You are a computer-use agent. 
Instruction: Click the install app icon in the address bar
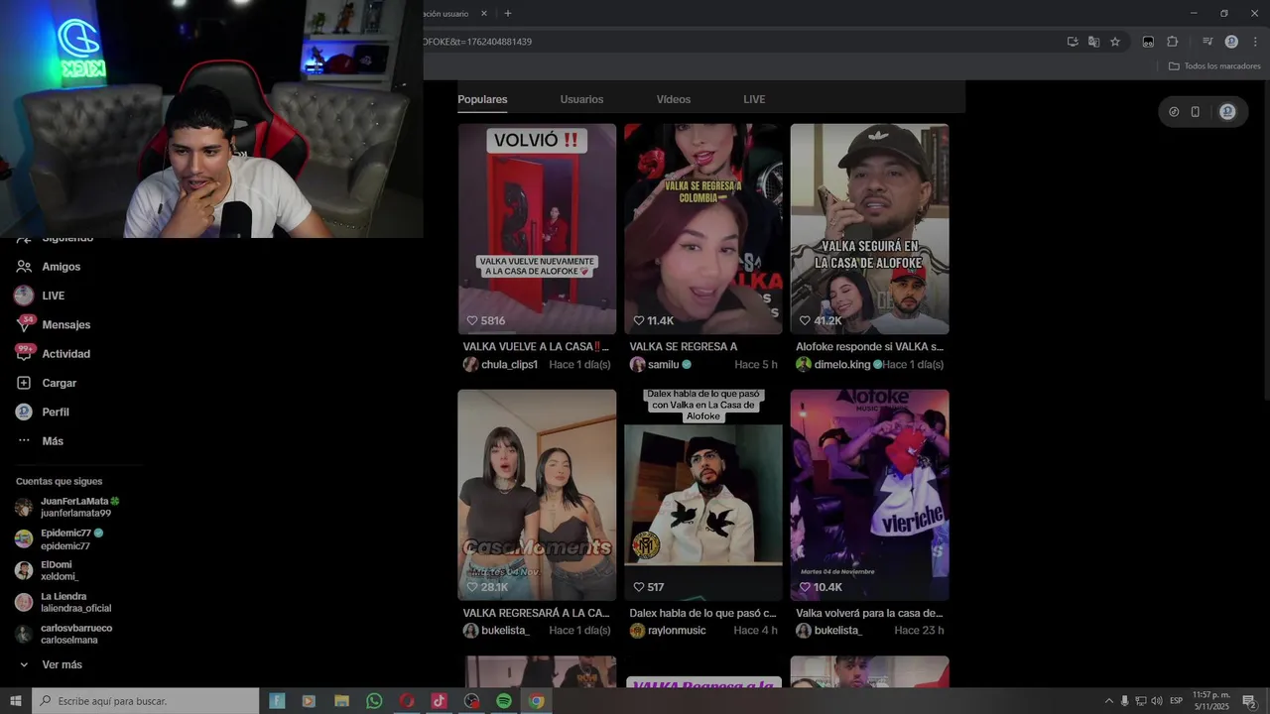(1073, 42)
